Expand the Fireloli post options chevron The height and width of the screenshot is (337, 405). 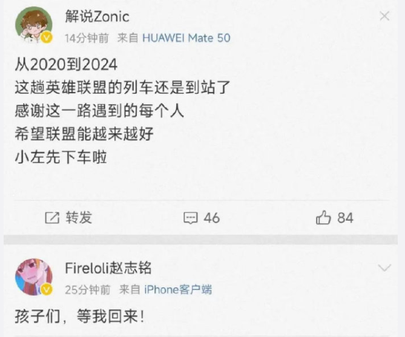(384, 268)
